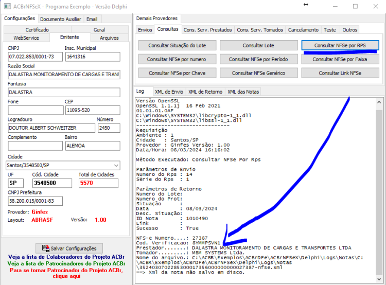Click the log line 'Cod. Verificacao: 8YMMPSVN1'
386x285 pixels.
(178, 243)
